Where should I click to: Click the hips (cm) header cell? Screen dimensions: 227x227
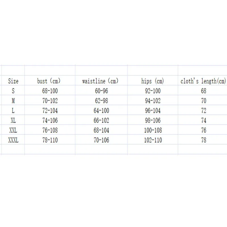[153, 81]
